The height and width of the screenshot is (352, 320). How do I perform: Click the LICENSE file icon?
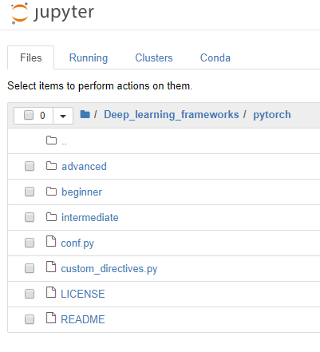pyautogui.click(x=51, y=292)
